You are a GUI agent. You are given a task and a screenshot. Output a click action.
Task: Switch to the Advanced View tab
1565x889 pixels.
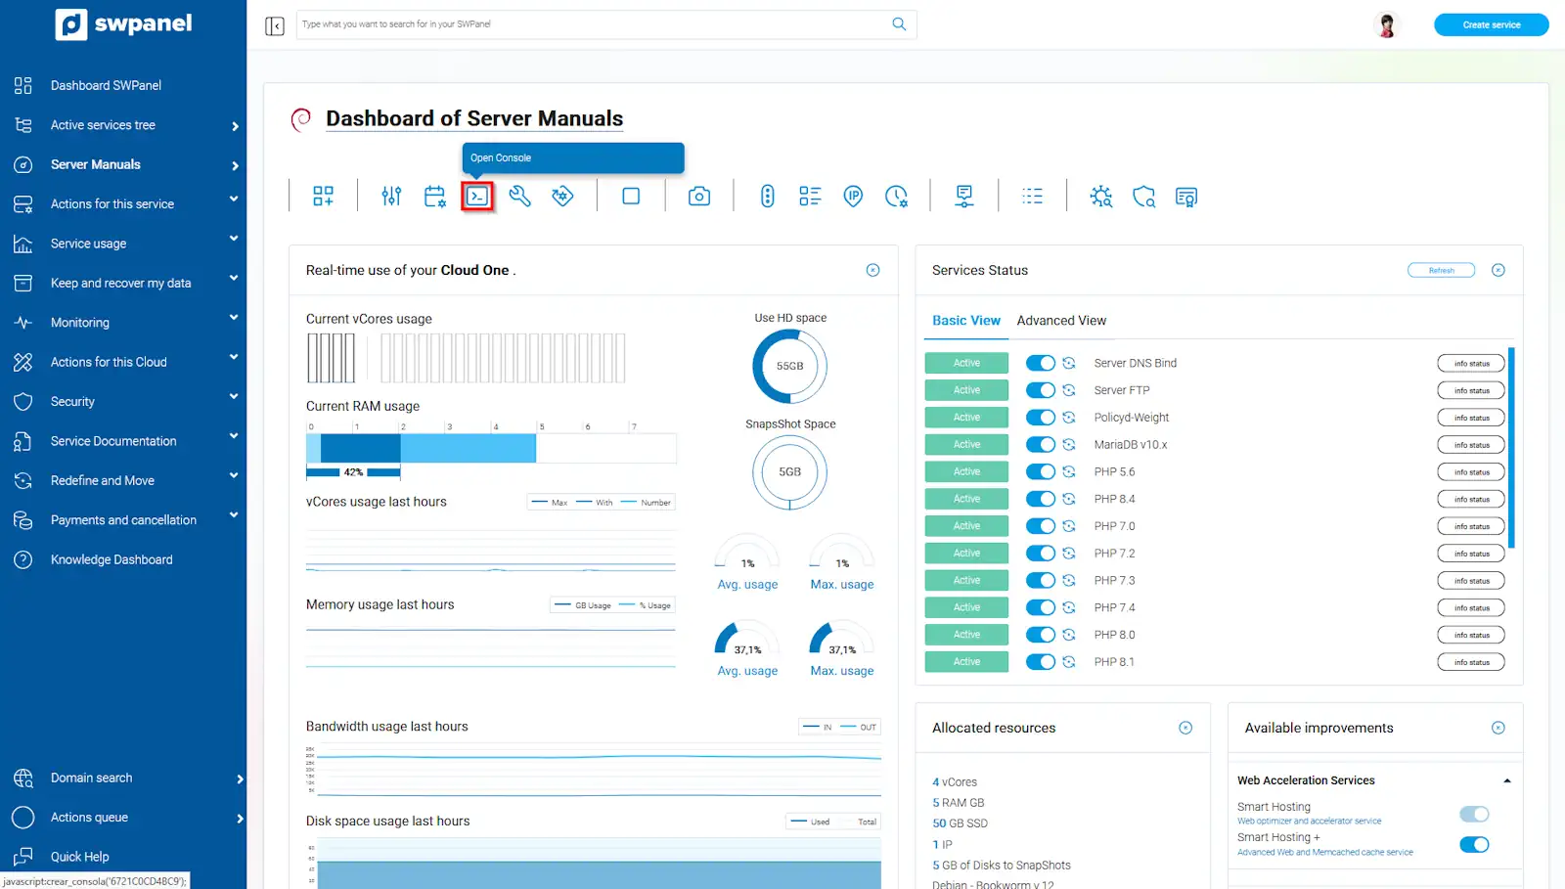pyautogui.click(x=1061, y=321)
